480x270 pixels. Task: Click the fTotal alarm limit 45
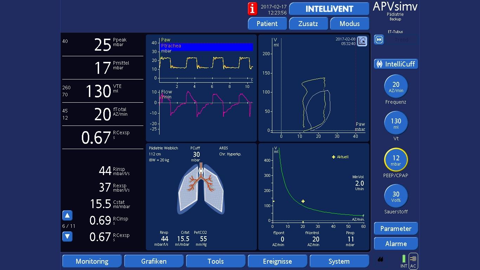[65, 111]
